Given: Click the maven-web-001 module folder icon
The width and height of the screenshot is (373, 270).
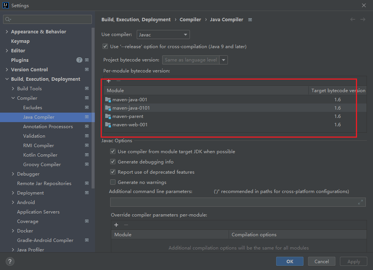Looking at the screenshot, I should 108,125.
